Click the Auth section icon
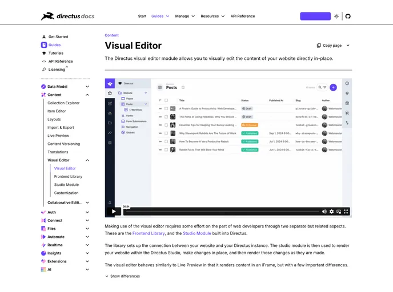The width and height of the screenshot is (393, 292). (43, 212)
